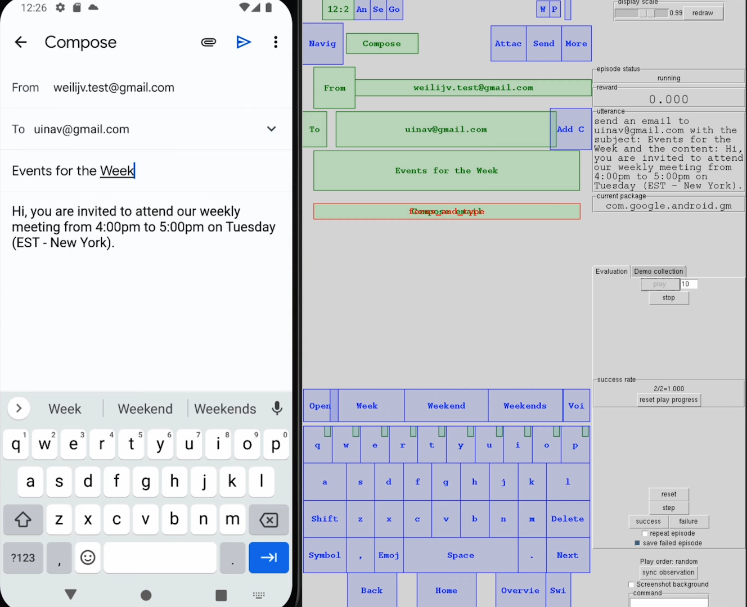Expand recipient fields with the To chevron

271,129
